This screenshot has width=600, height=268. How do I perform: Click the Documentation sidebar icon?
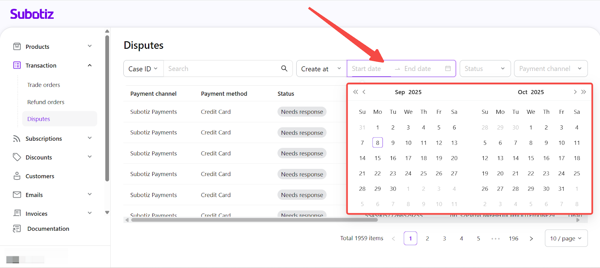point(17,229)
